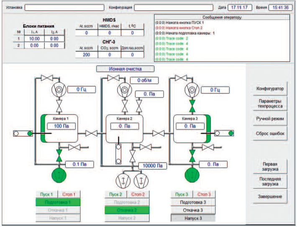Viewport: 297px width, 227px height.
Task: Click the green valve below Камера 1
Action: tap(59, 155)
